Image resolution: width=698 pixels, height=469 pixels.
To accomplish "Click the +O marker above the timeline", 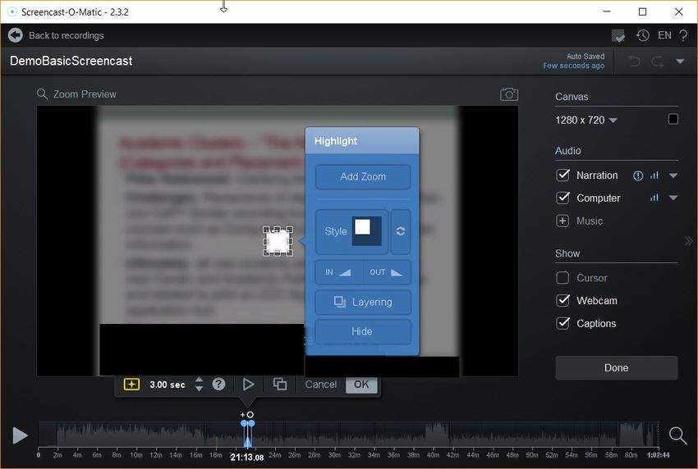I will pyautogui.click(x=247, y=414).
